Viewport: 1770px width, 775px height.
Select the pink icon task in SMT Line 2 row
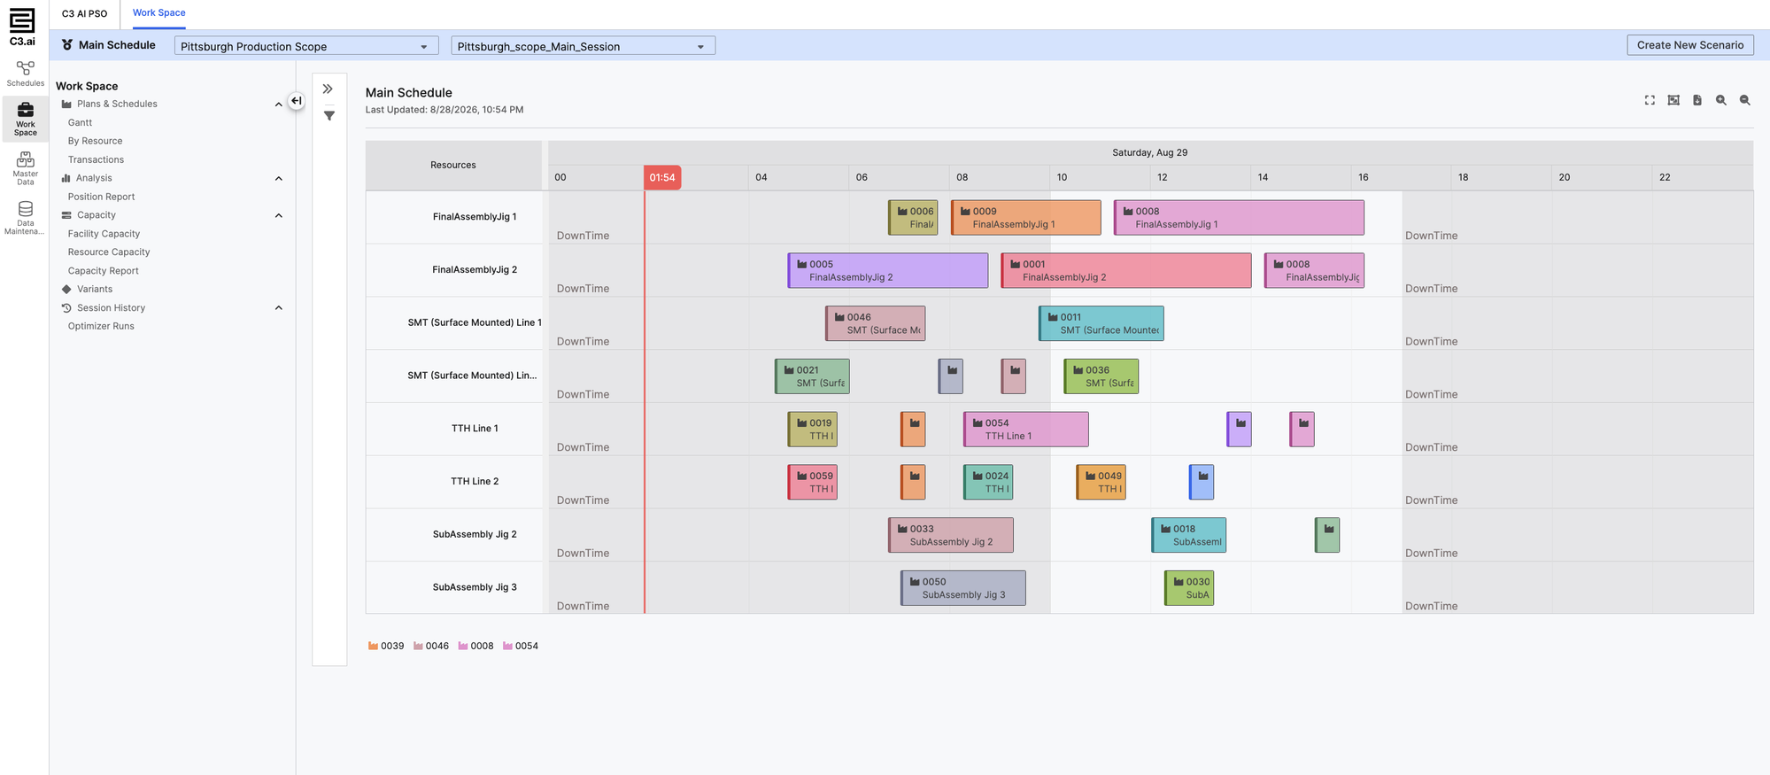pos(1014,376)
